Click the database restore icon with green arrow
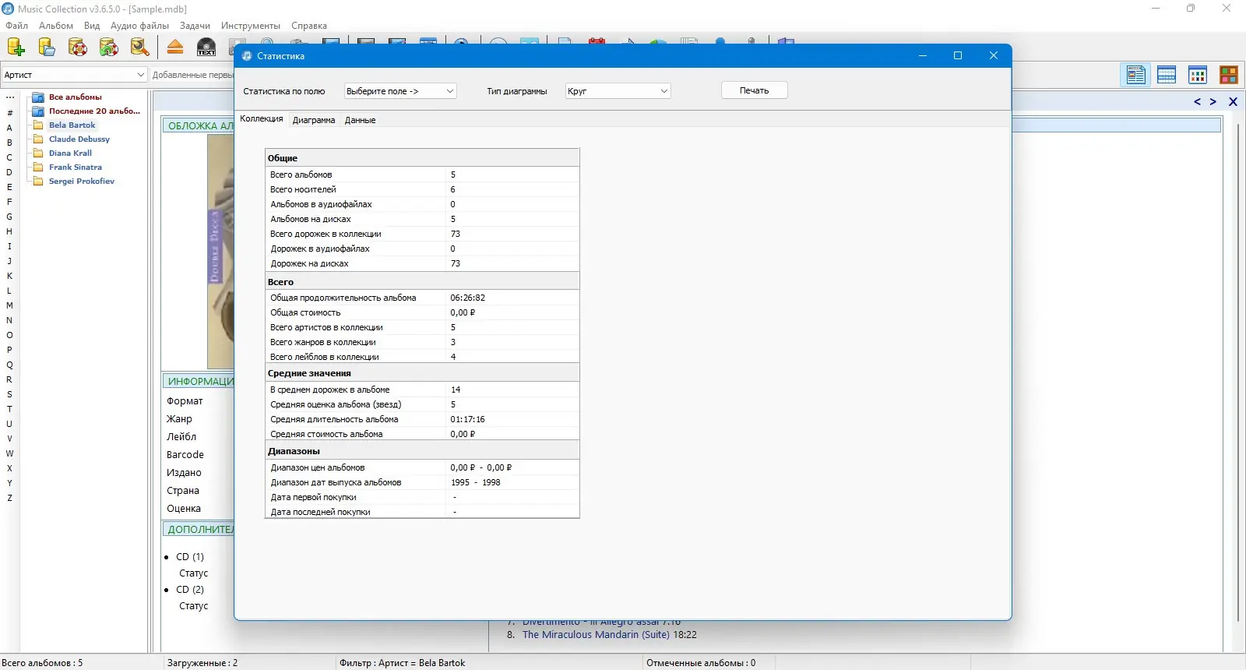The width and height of the screenshot is (1246, 670). pos(109,48)
